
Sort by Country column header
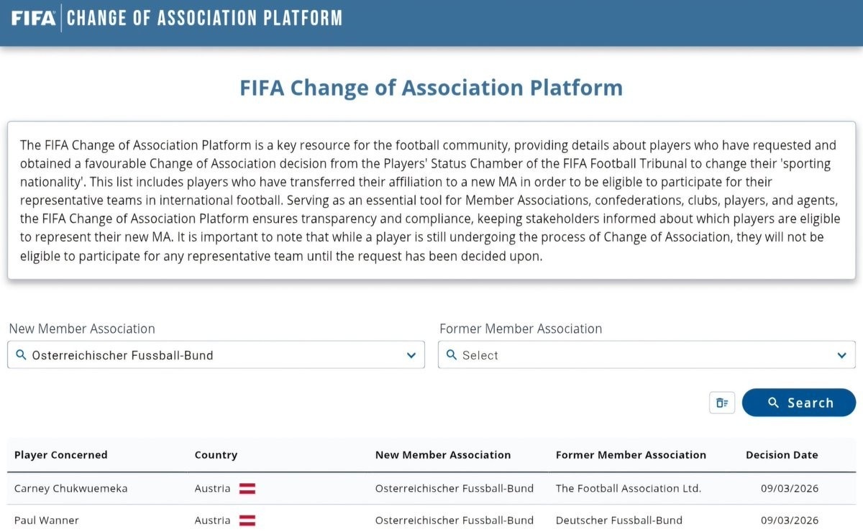[216, 455]
